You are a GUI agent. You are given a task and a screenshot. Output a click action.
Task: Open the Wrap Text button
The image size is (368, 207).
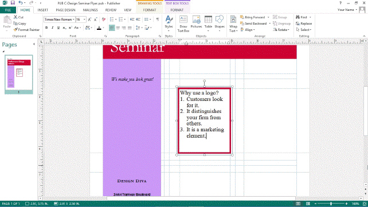[x=233, y=24]
